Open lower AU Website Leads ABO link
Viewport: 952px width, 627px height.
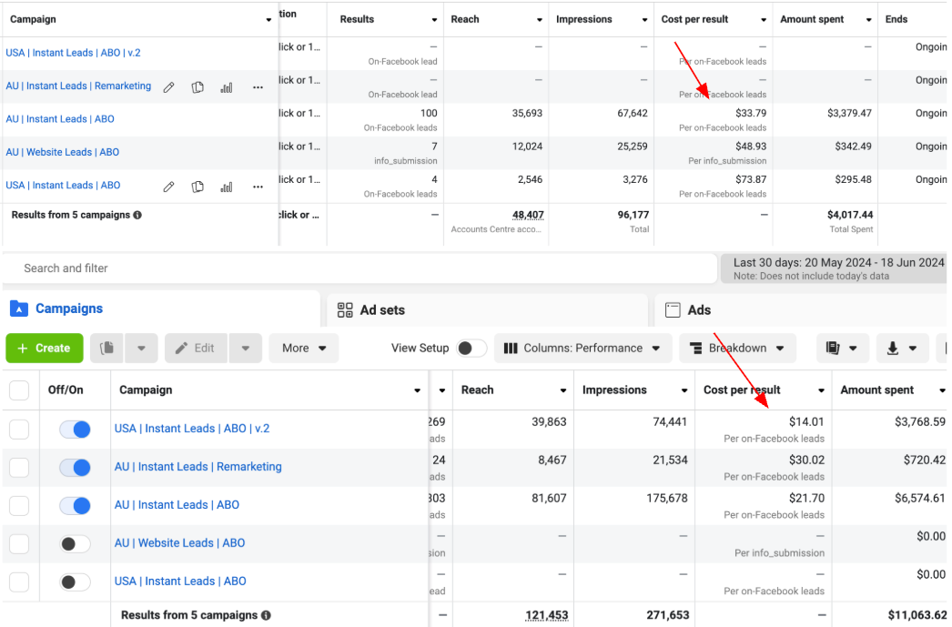[179, 543]
